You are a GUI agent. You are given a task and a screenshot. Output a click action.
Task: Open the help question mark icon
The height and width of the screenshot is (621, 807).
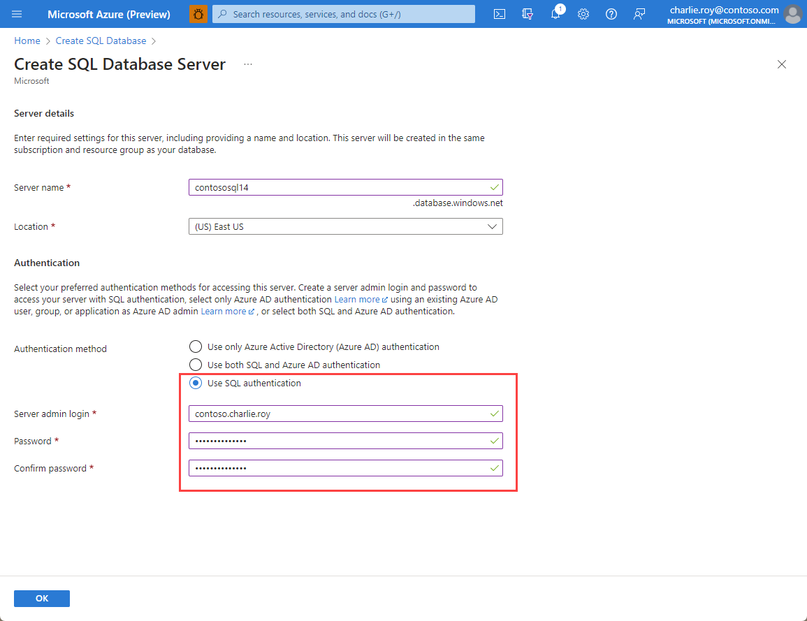[x=611, y=14]
